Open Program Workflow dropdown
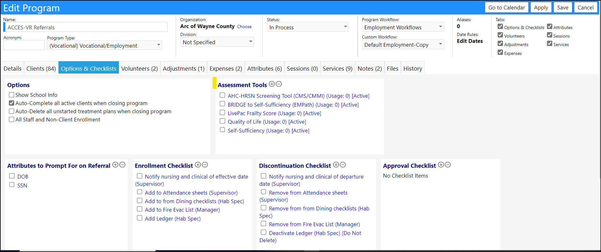Viewport: 601px width, 252px height. click(403, 27)
